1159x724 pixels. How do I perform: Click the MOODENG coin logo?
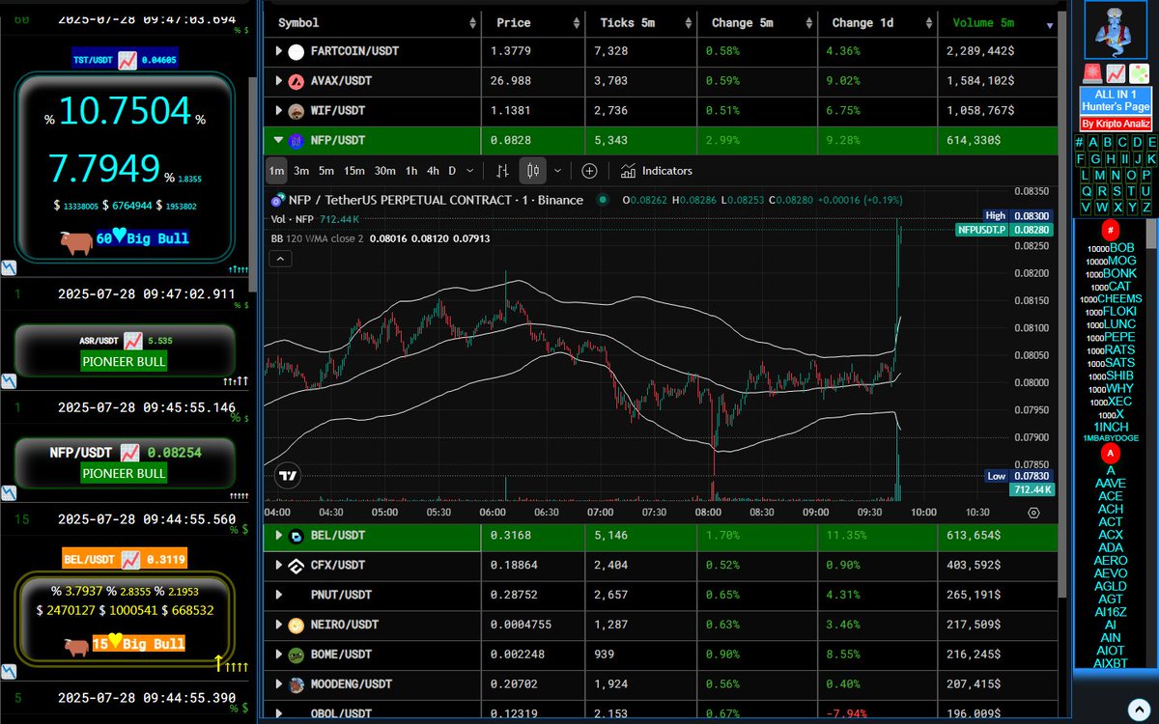[x=296, y=684]
